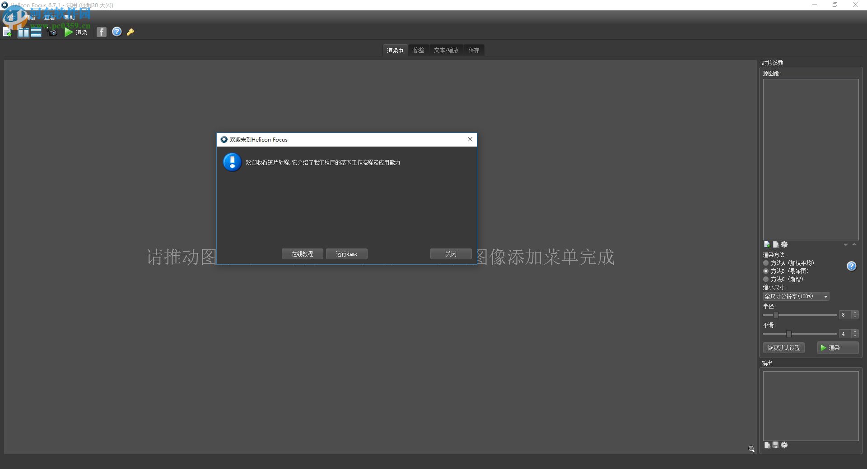Click 恢复默认设置 restore defaults button

783,348
